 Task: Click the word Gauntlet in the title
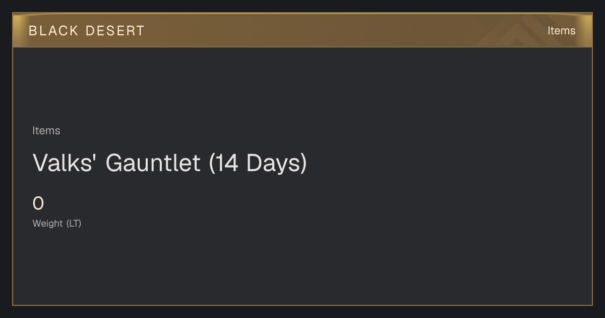(153, 163)
